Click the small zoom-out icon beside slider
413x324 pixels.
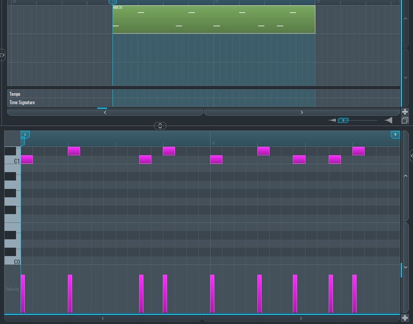pos(332,120)
